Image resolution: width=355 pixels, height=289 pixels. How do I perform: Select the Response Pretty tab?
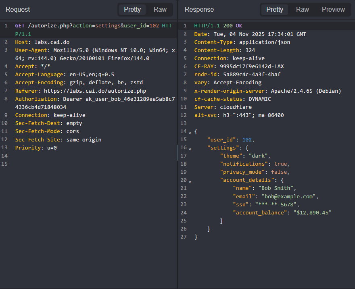tap(275, 9)
